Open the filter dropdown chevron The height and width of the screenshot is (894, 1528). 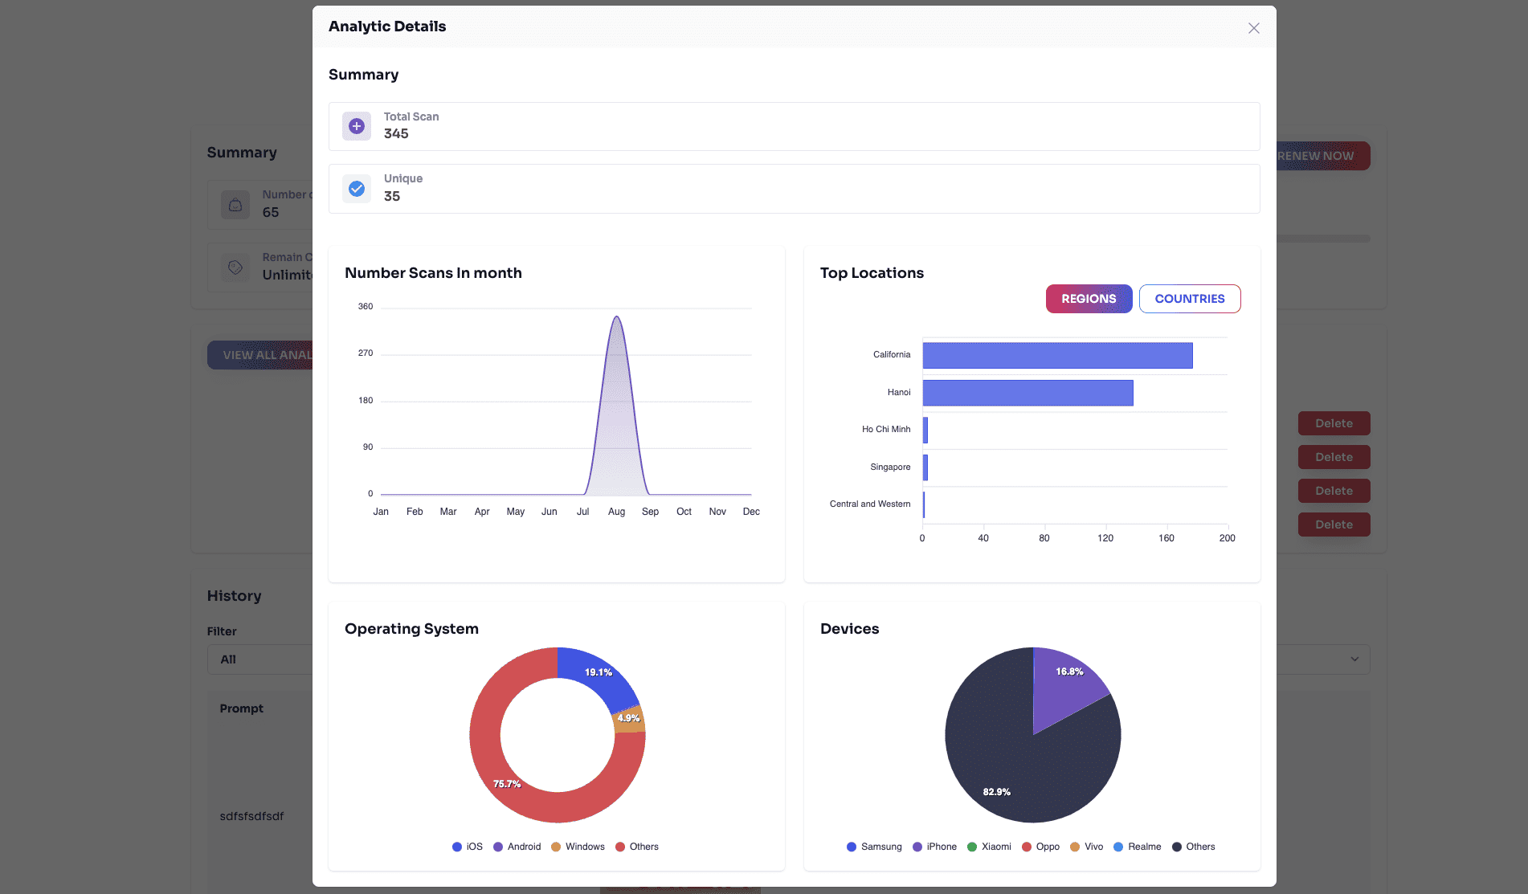(1354, 659)
